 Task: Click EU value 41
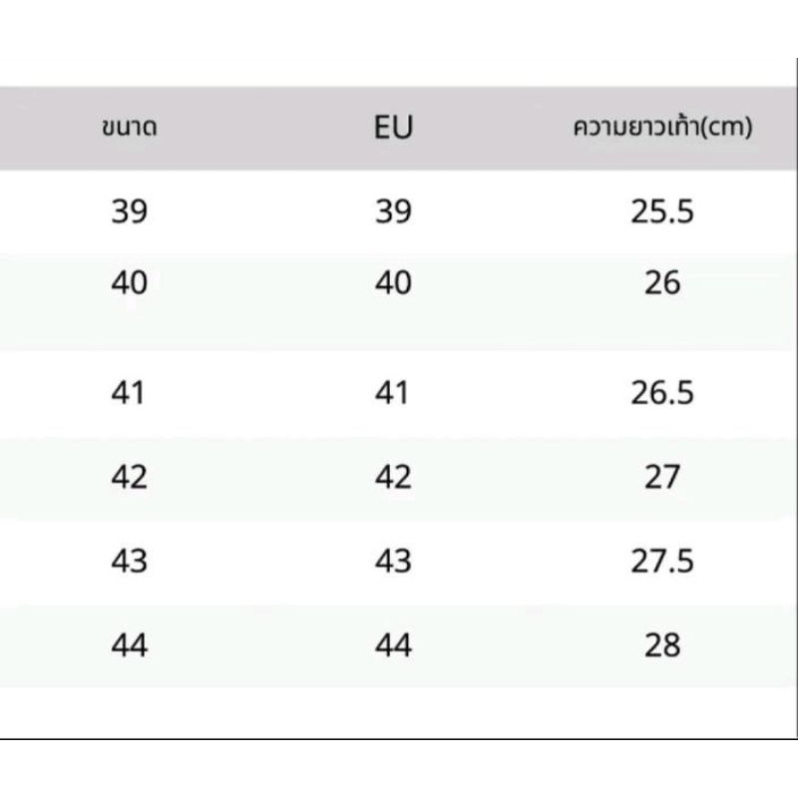391,392
